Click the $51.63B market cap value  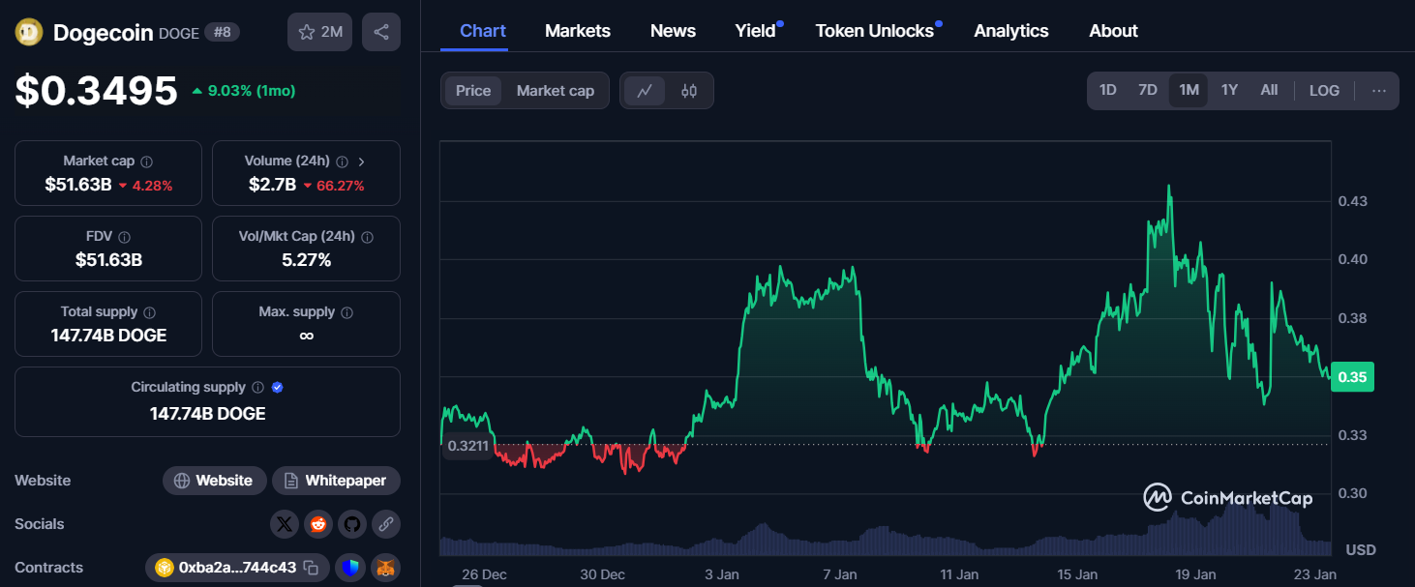tap(77, 185)
